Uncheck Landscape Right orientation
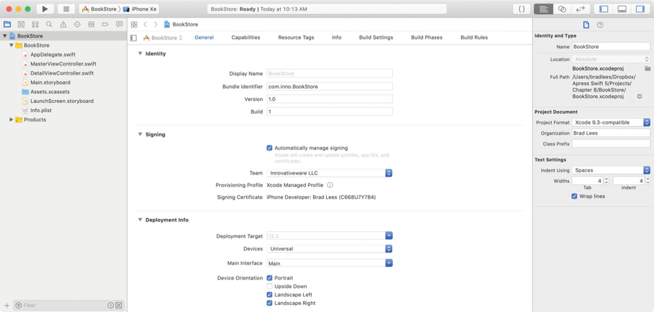 click(x=269, y=303)
